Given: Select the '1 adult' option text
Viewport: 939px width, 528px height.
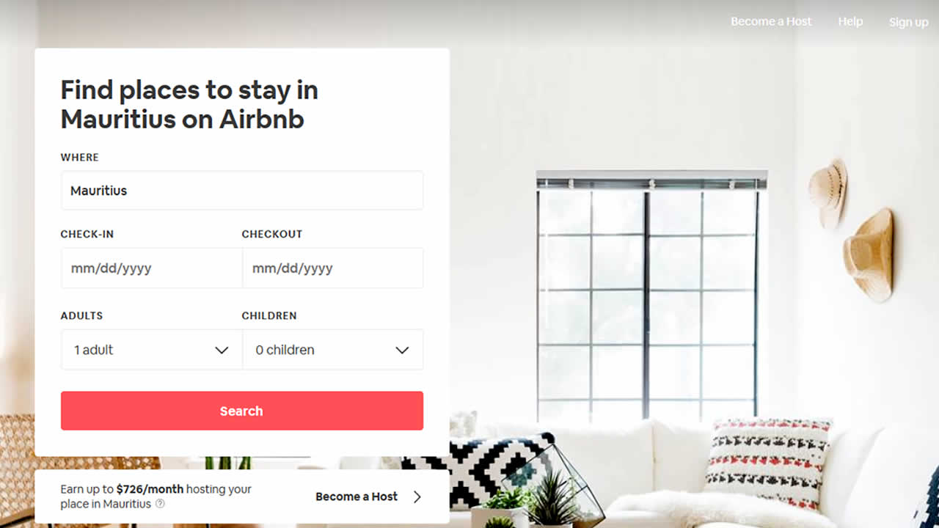Looking at the screenshot, I should (x=94, y=350).
